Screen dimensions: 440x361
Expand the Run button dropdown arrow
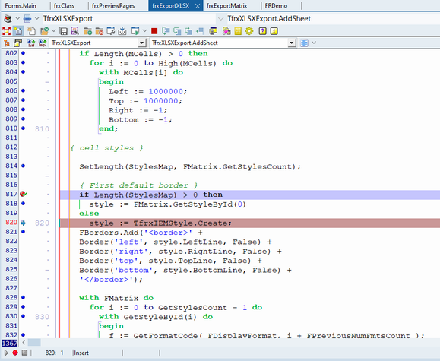point(144,31)
